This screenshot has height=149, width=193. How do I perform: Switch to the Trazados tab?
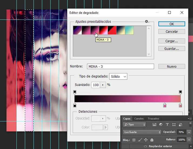point(153,119)
